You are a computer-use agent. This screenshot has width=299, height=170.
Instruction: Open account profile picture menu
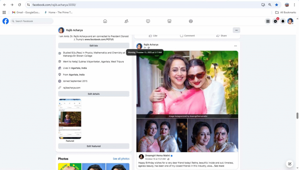click(290, 21)
